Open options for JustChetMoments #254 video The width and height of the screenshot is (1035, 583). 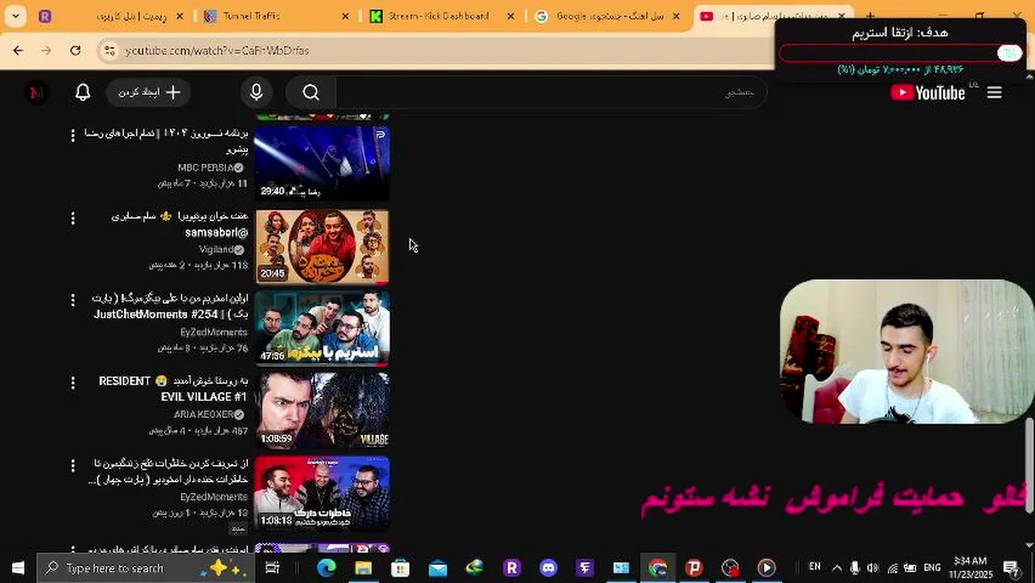(72, 300)
